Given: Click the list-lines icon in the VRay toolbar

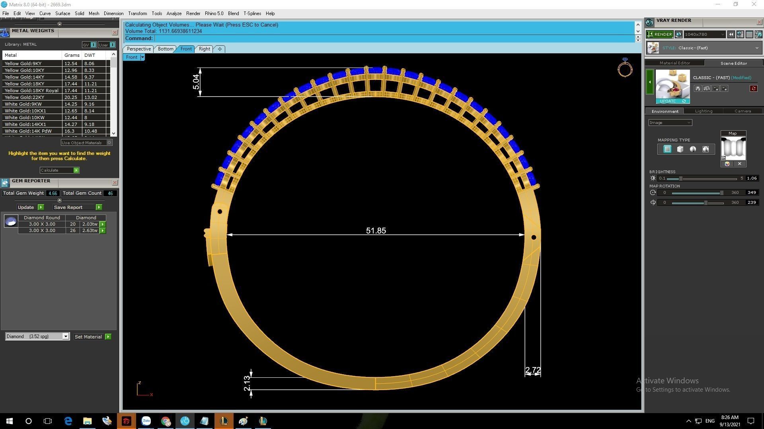Looking at the screenshot, I should click(749, 35).
